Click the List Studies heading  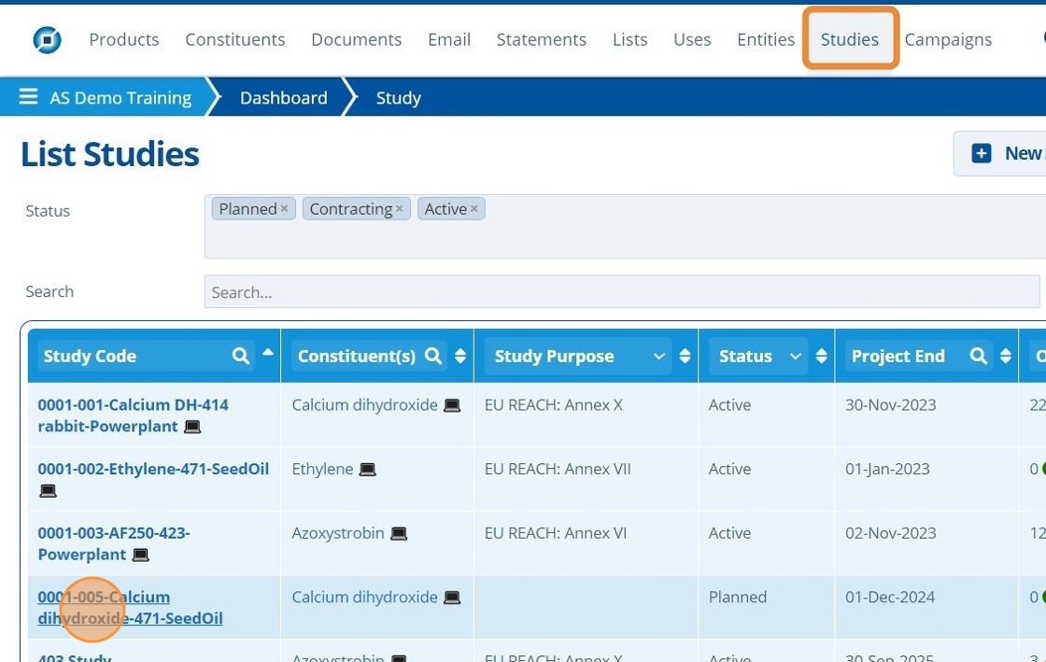pos(110,154)
